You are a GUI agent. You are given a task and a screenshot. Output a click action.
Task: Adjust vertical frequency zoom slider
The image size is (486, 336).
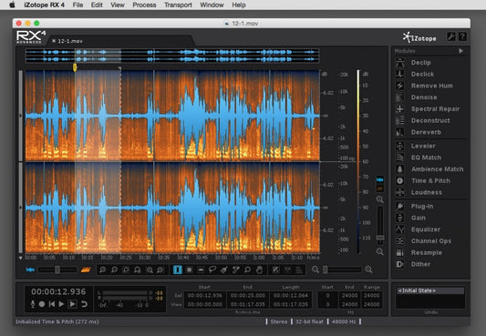pyautogui.click(x=380, y=226)
